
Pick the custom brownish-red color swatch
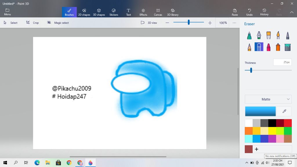click(249, 149)
